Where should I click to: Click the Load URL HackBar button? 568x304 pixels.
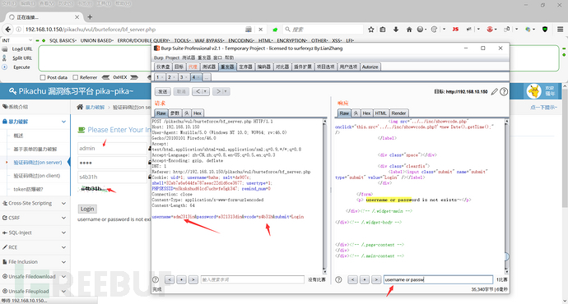(21, 48)
